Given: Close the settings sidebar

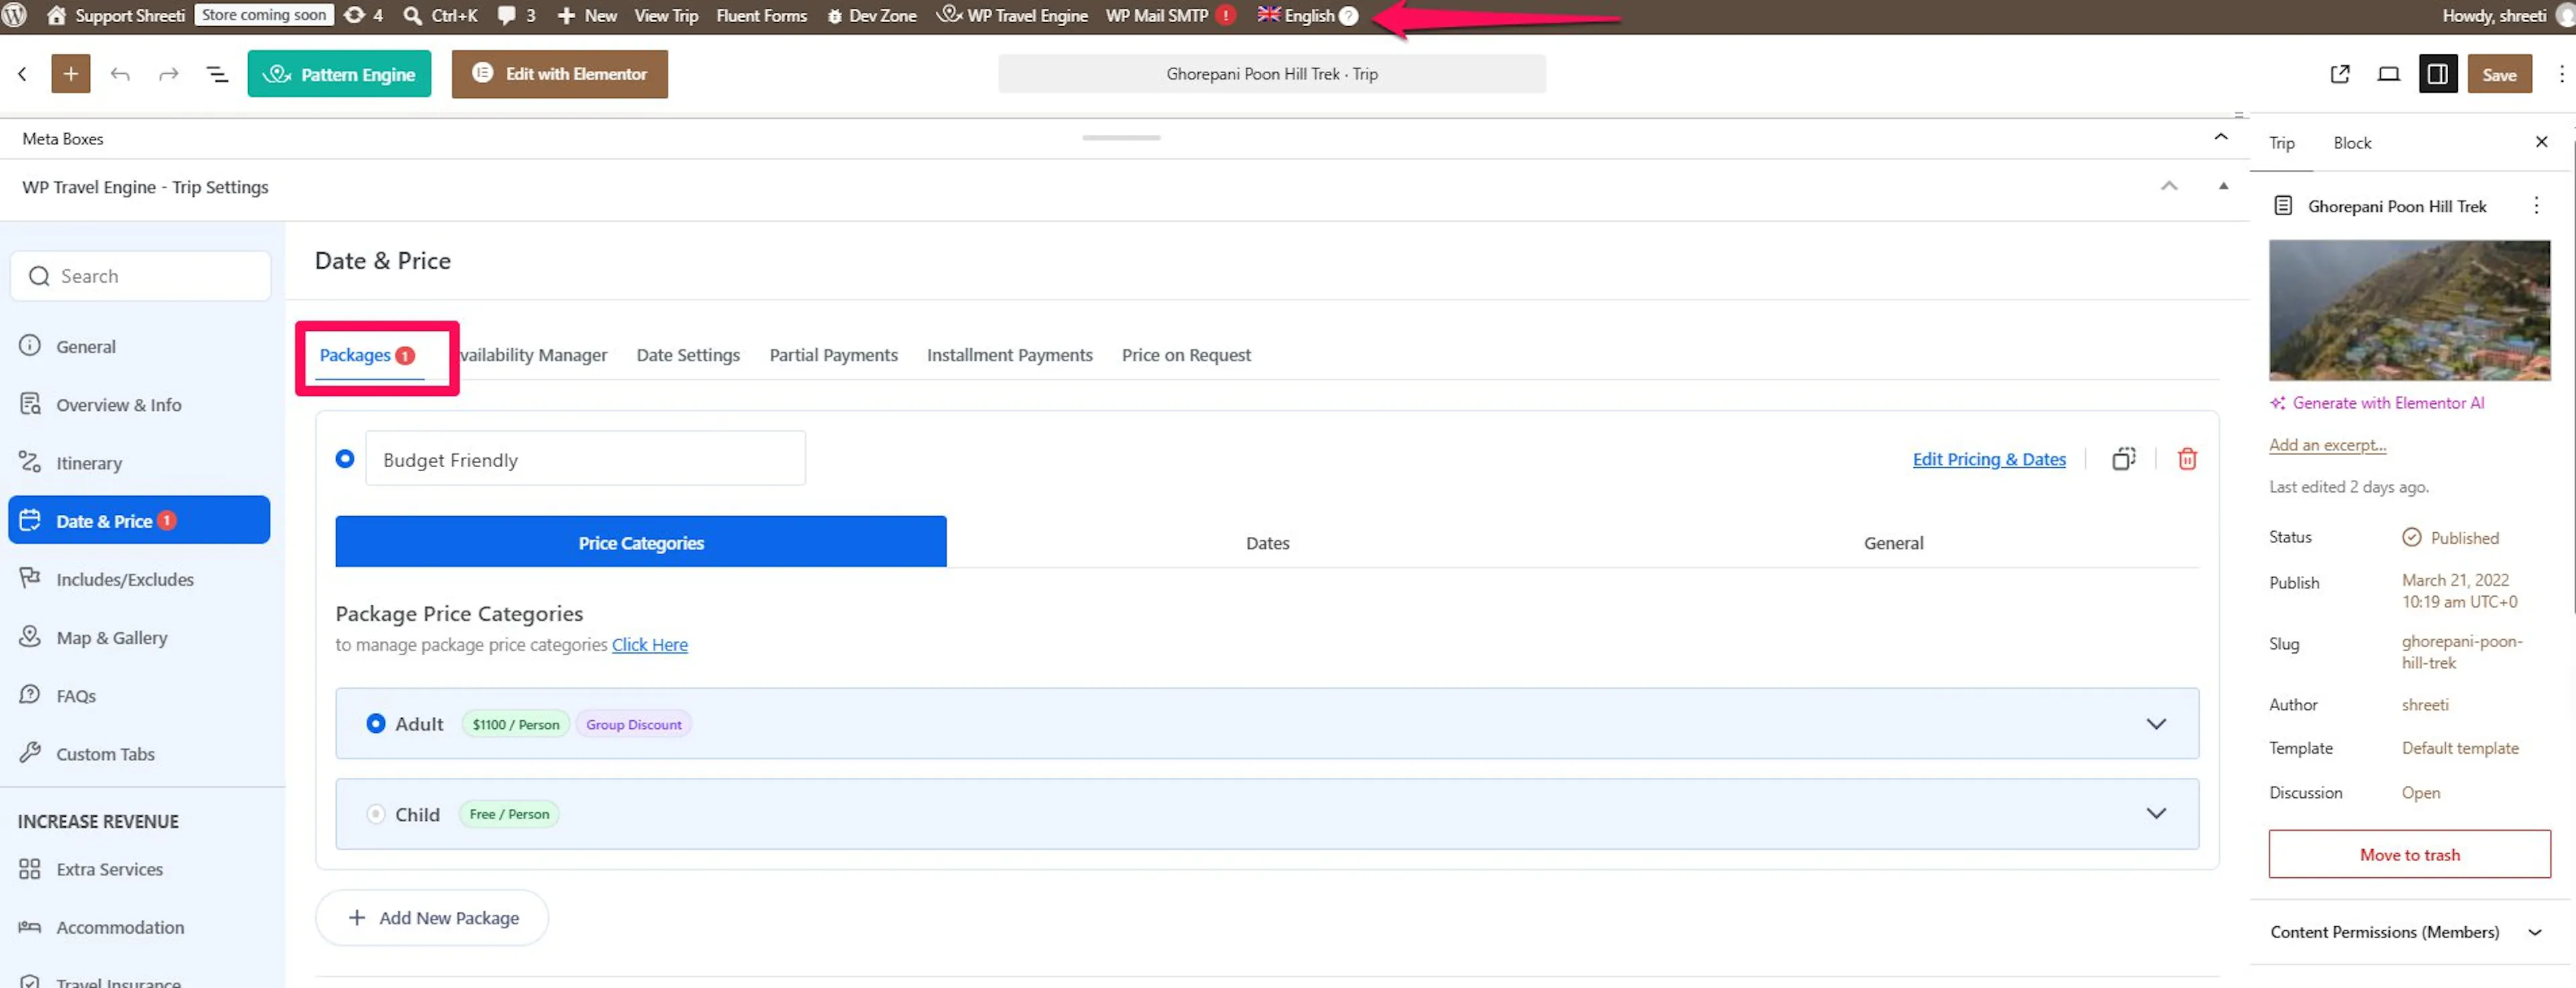Looking at the screenshot, I should [2542, 142].
